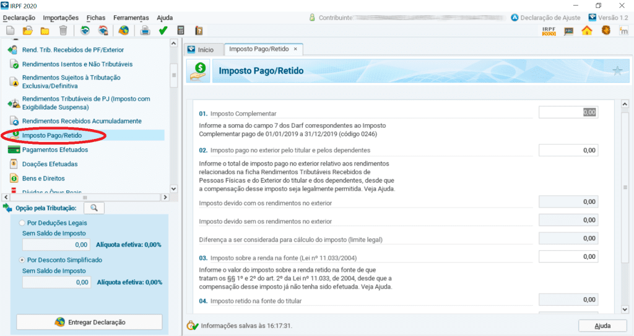Click the Imposto retido na fonte do titular field

tap(568, 300)
